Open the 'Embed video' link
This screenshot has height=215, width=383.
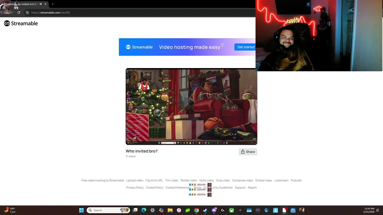[264, 180]
